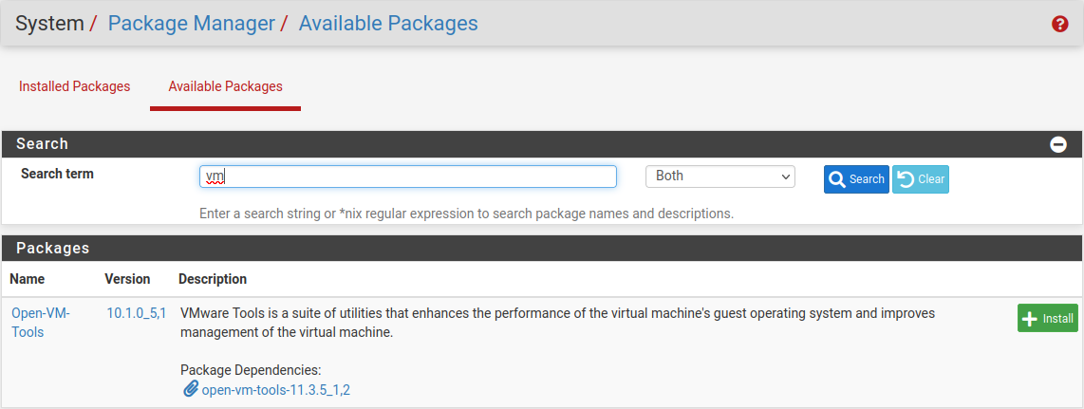Click the paperclip dependency icon
The width and height of the screenshot is (1084, 409).
190,389
